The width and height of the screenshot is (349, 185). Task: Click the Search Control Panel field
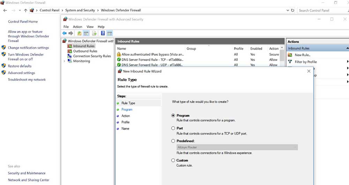pyautogui.click(x=321, y=10)
